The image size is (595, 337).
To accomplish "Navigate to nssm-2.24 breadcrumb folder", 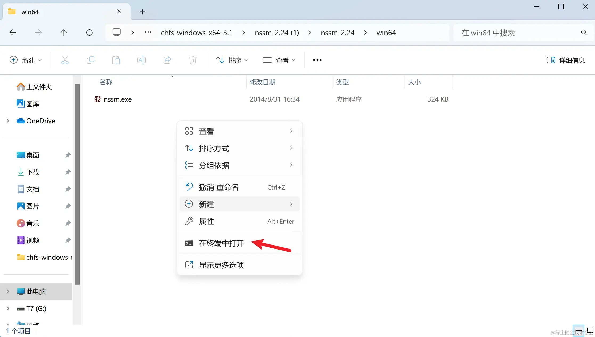I will (337, 33).
